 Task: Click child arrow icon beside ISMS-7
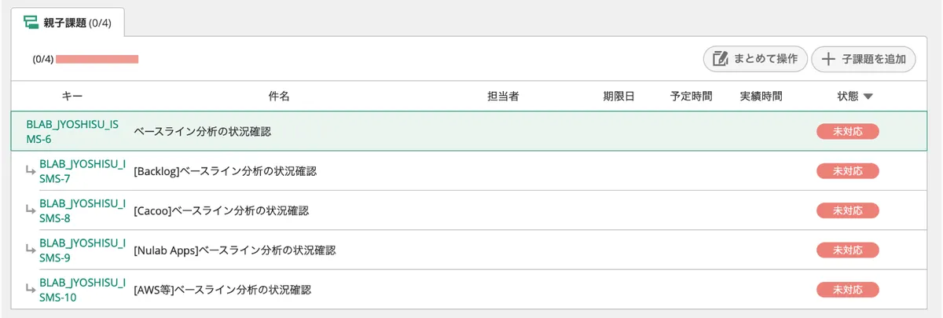click(30, 170)
